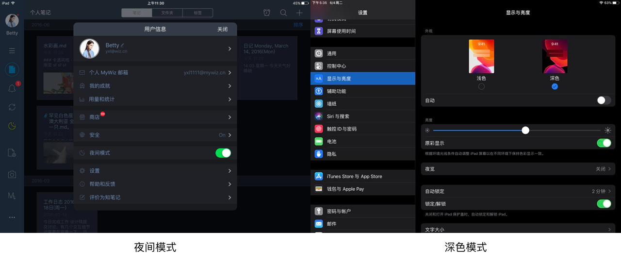The height and width of the screenshot is (263, 621).
Task: Open 设置 row in user info panel
Action: tap(155, 171)
